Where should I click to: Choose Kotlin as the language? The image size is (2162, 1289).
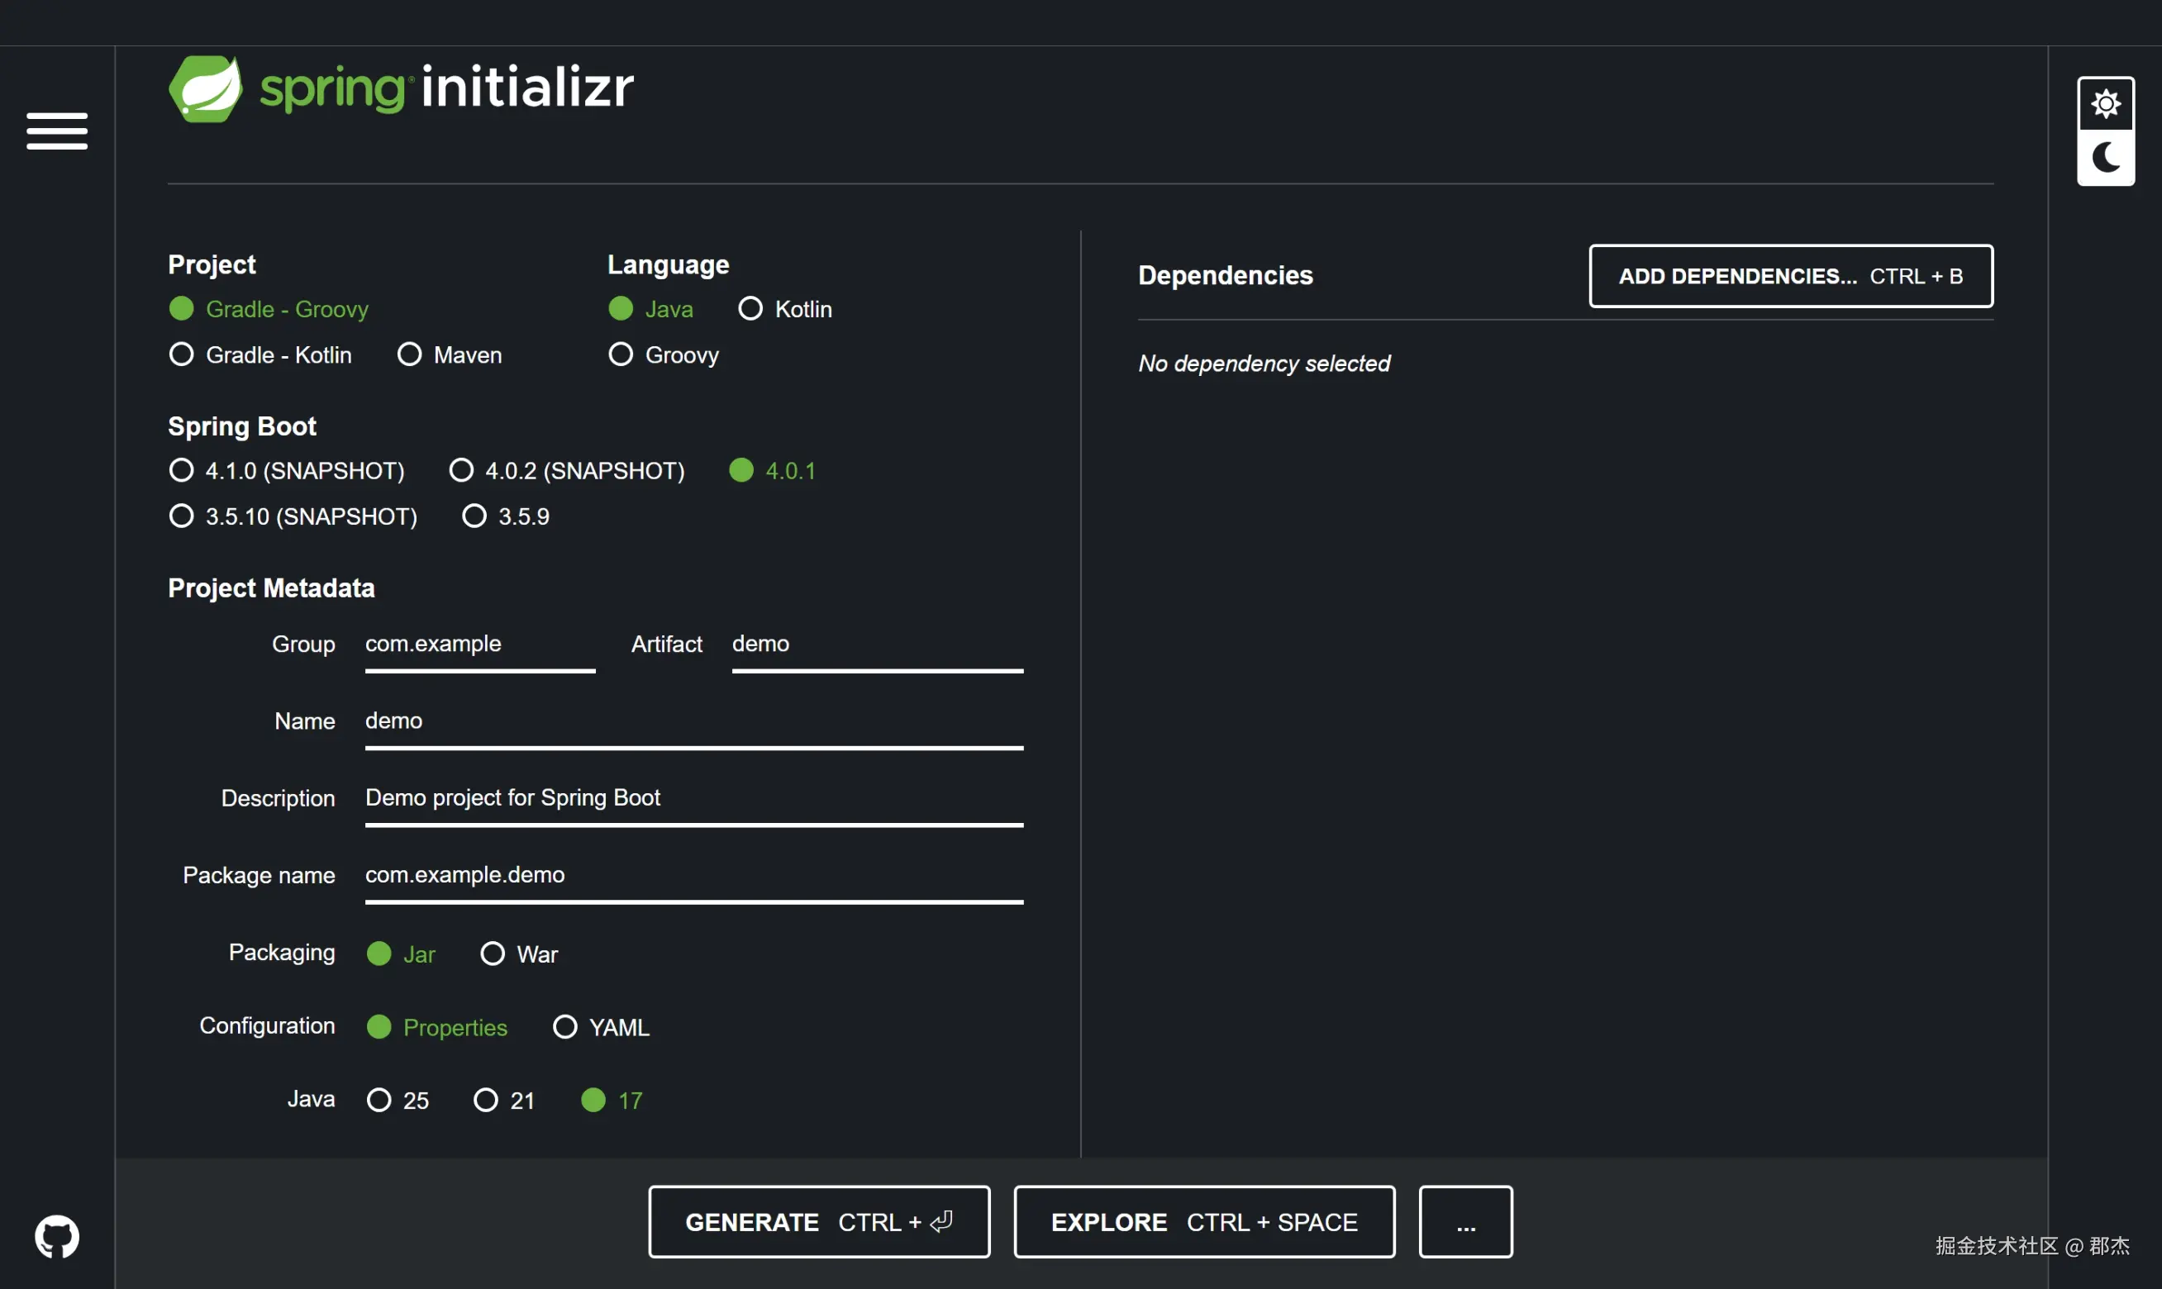pos(750,308)
